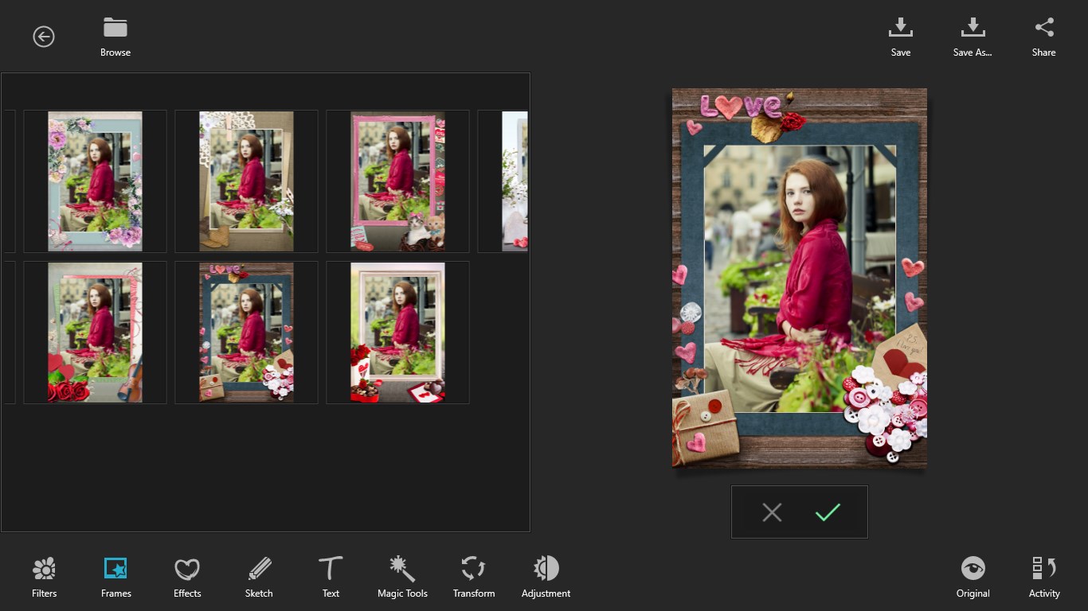Apply frame with green checkmark
Image resolution: width=1088 pixels, height=611 pixels.
click(x=828, y=512)
